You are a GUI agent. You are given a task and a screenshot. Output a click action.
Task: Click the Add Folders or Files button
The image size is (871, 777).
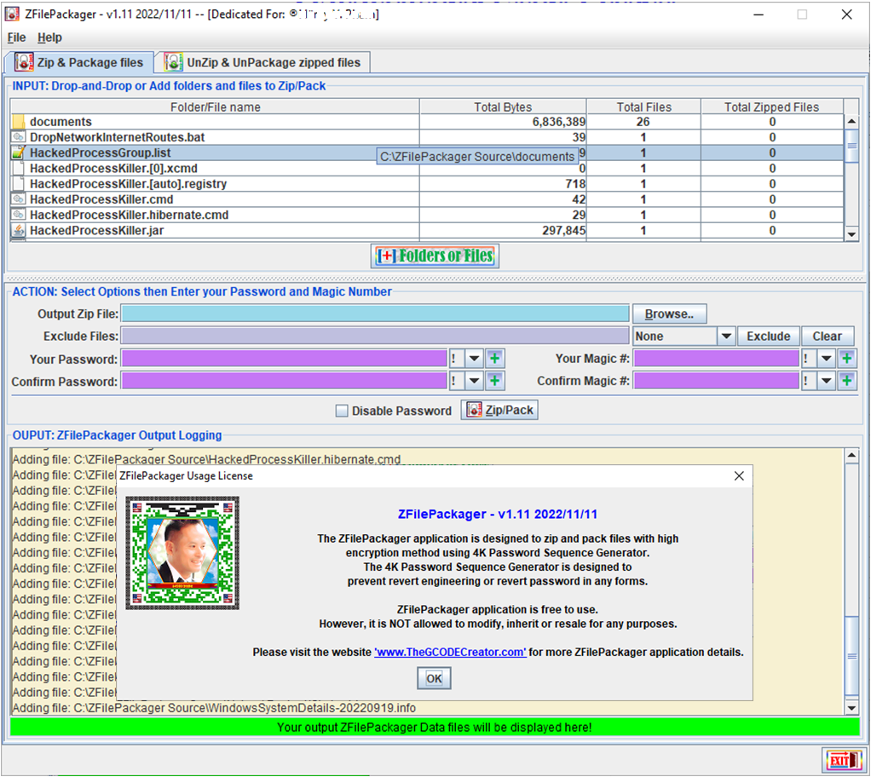435,256
